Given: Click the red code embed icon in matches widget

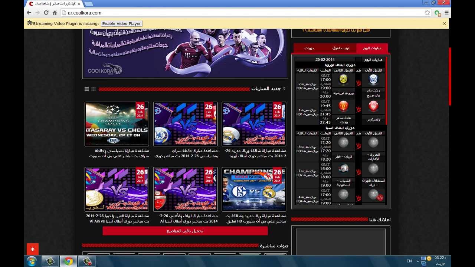Looking at the screenshot, I should 380,198.
